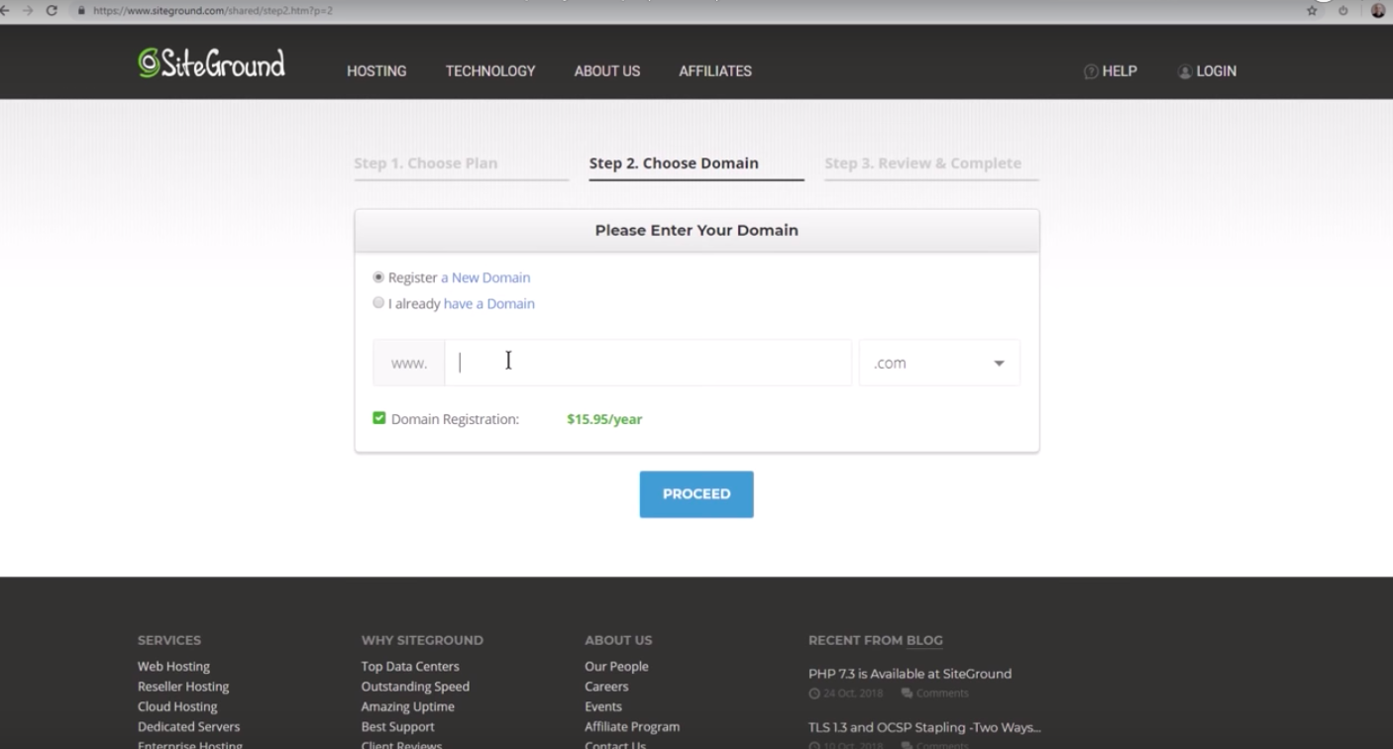The height and width of the screenshot is (749, 1393).
Task: Open Cloud Hosting footer link
Action: 177,706
